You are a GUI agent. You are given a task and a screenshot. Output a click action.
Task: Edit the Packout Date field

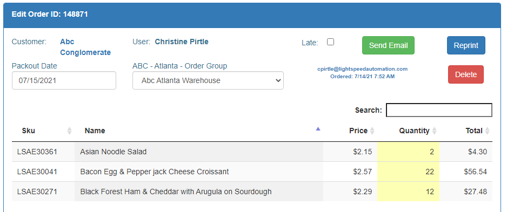[x=64, y=80]
